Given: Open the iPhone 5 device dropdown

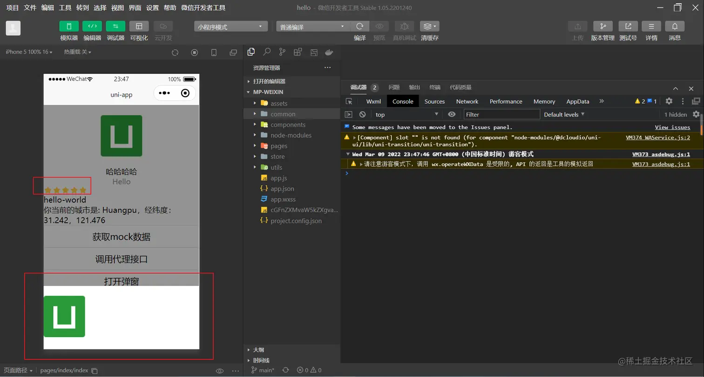Looking at the screenshot, I should pos(29,52).
